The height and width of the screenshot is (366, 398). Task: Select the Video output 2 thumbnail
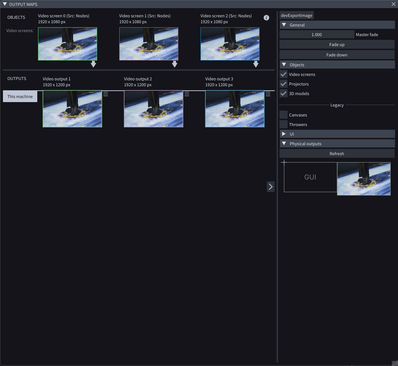[154, 109]
